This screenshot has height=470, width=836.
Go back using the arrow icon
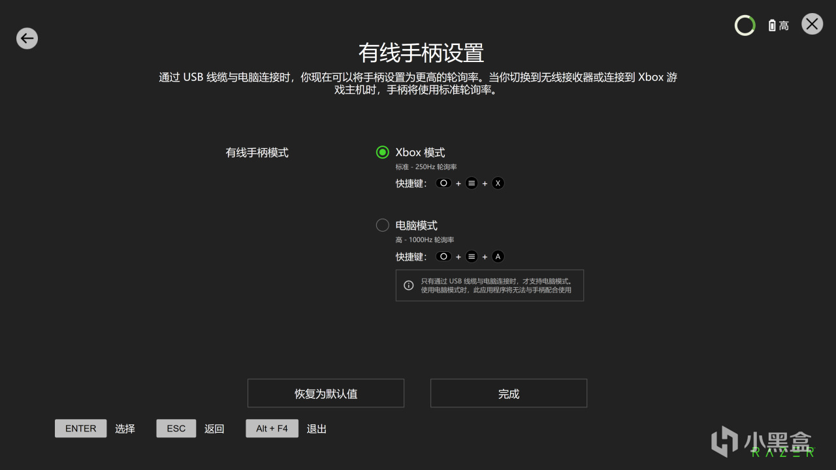27,39
